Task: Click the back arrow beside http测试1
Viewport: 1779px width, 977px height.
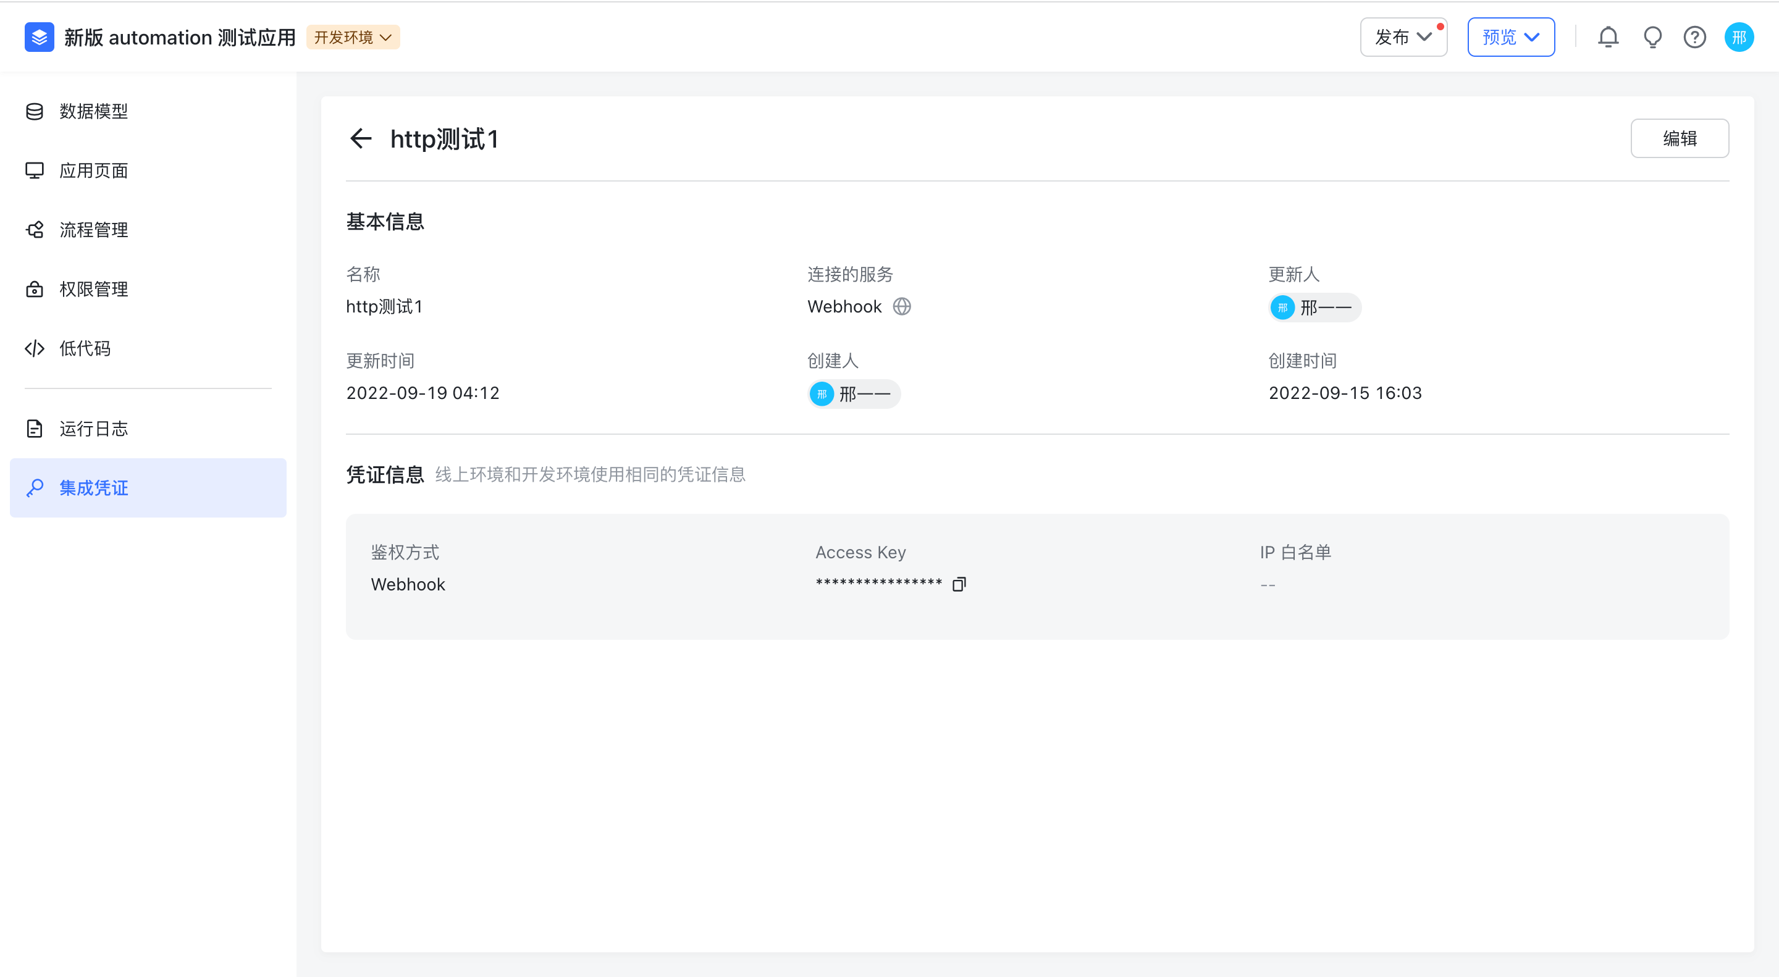Action: coord(361,139)
